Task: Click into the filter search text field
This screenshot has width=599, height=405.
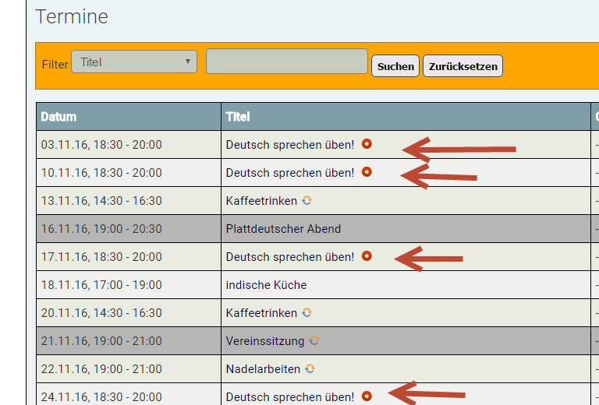Action: [x=287, y=61]
